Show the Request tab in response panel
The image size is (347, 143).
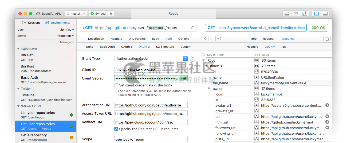pos(269,39)
